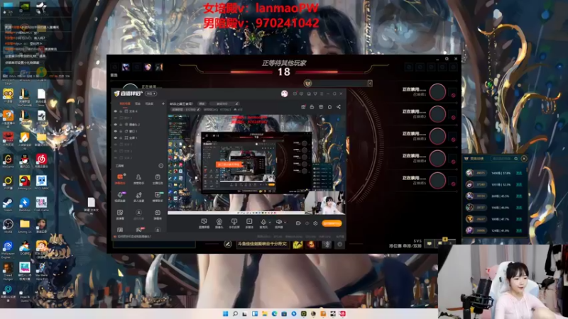The height and width of the screenshot is (319, 568).
Task: Expand the microphone options arrow
Action: (x=270, y=223)
